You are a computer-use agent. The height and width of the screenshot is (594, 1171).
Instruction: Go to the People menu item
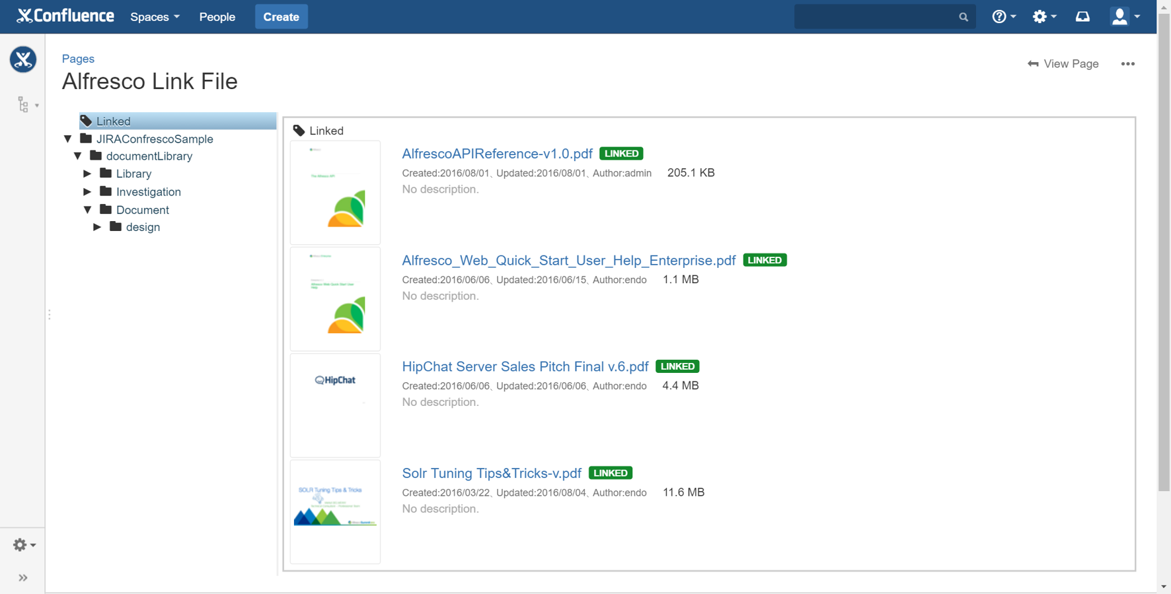point(217,16)
